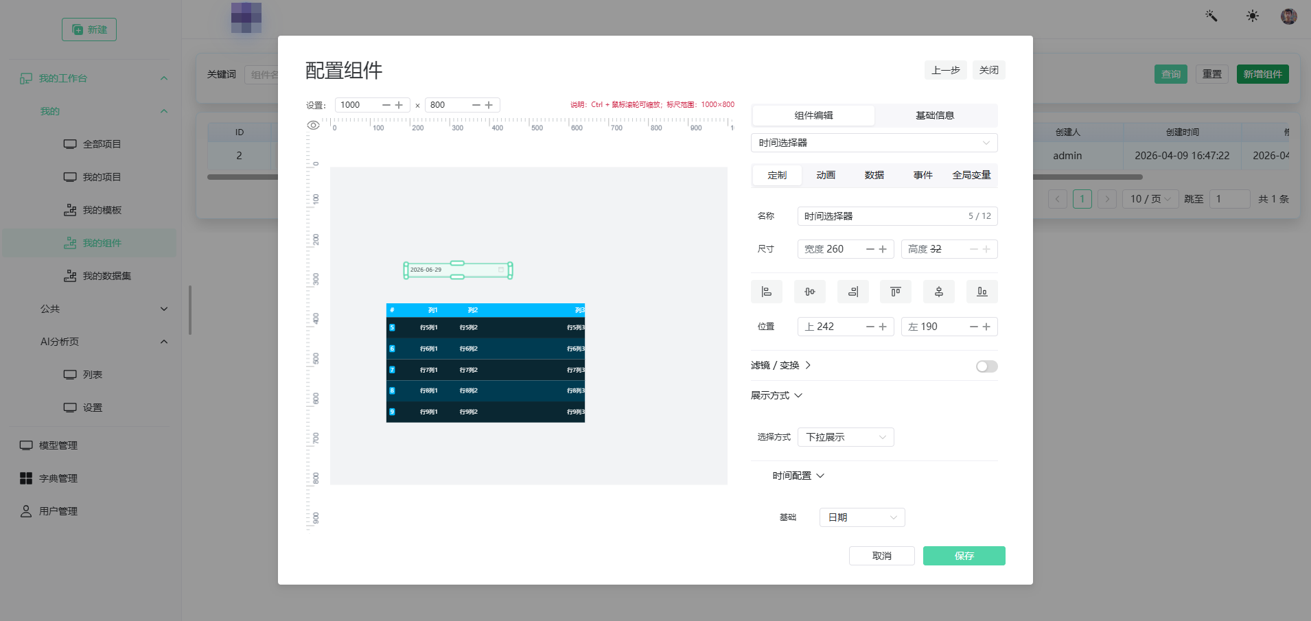This screenshot has width=1311, height=621.
Task: Decrease 宽度 260 with minus
Action: point(870,249)
